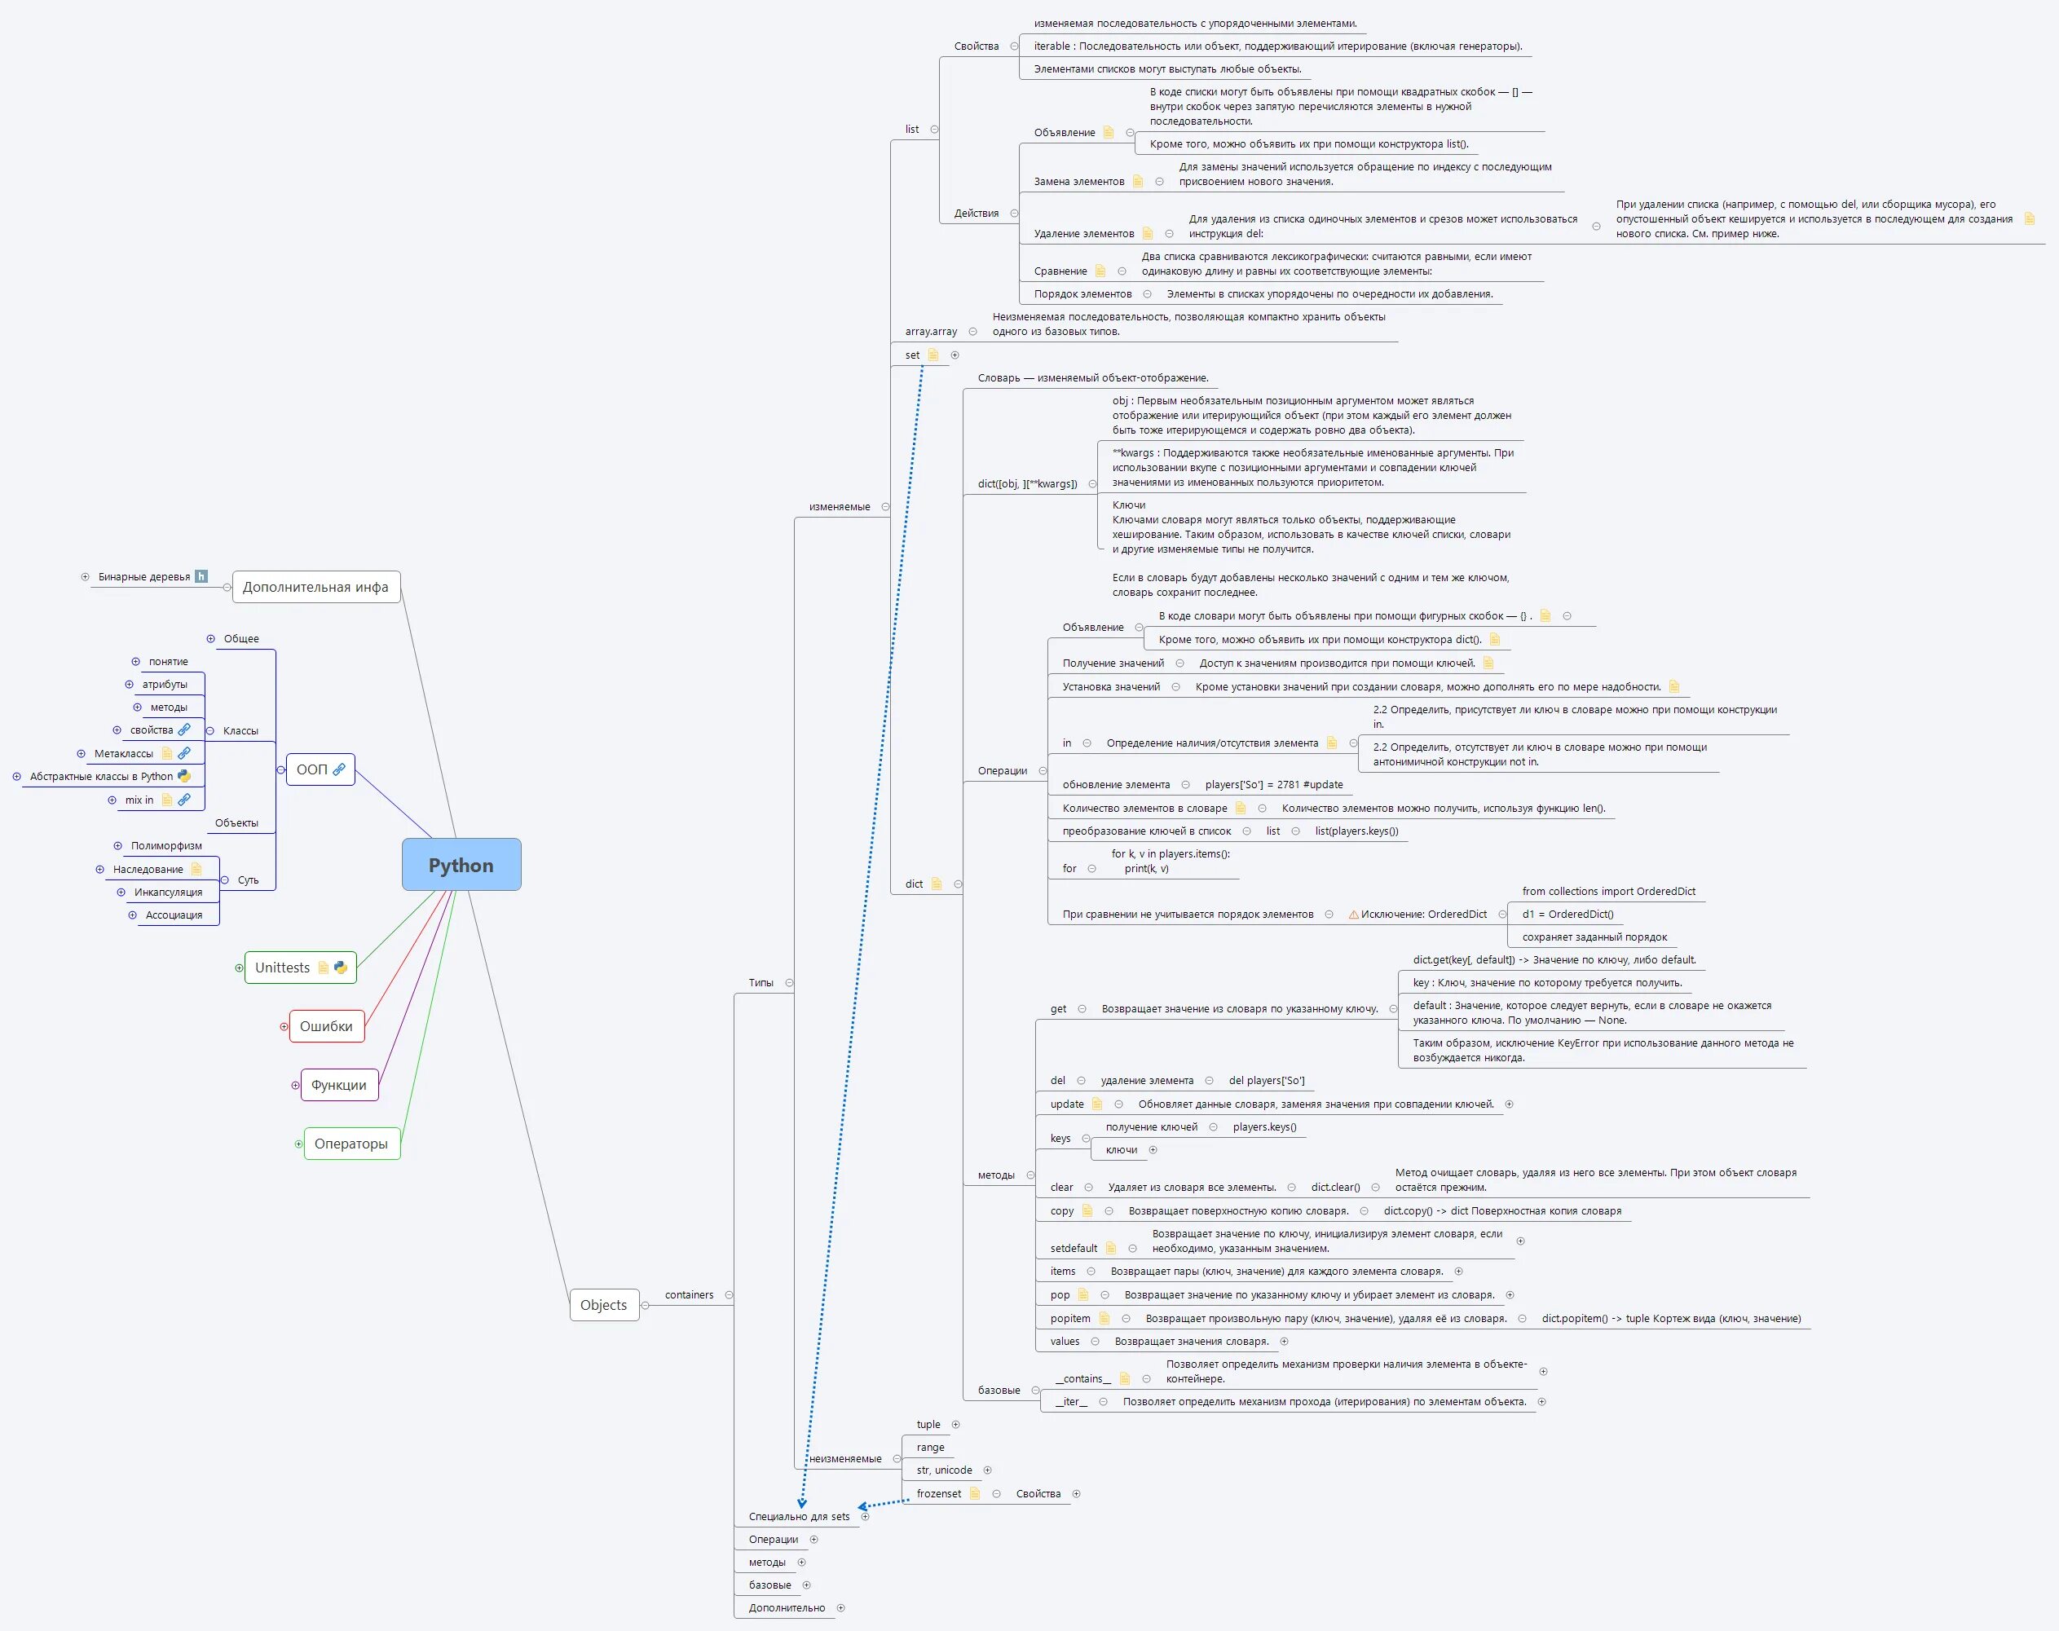Screen dimensions: 2059x1631
Task: Click the h icon beside Бинарные деревья
Action: pos(201,577)
